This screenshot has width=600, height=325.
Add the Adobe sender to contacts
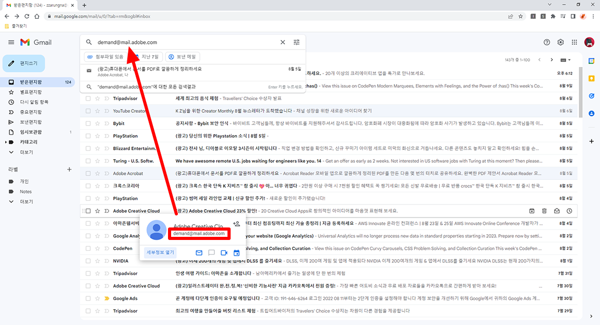pyautogui.click(x=236, y=224)
